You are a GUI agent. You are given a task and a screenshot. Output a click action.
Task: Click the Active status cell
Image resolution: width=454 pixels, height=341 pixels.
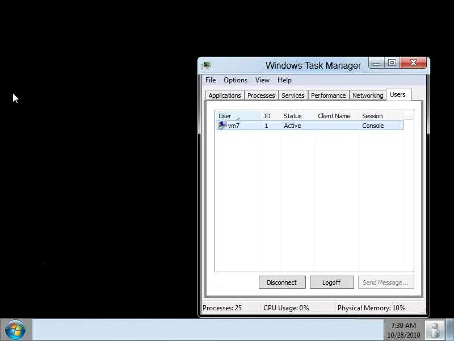point(292,126)
